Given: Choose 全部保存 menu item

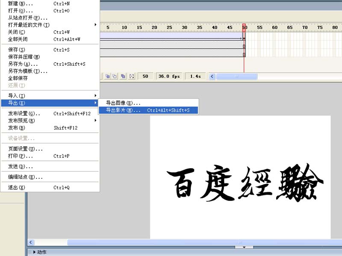Looking at the screenshot, I should (x=50, y=78).
